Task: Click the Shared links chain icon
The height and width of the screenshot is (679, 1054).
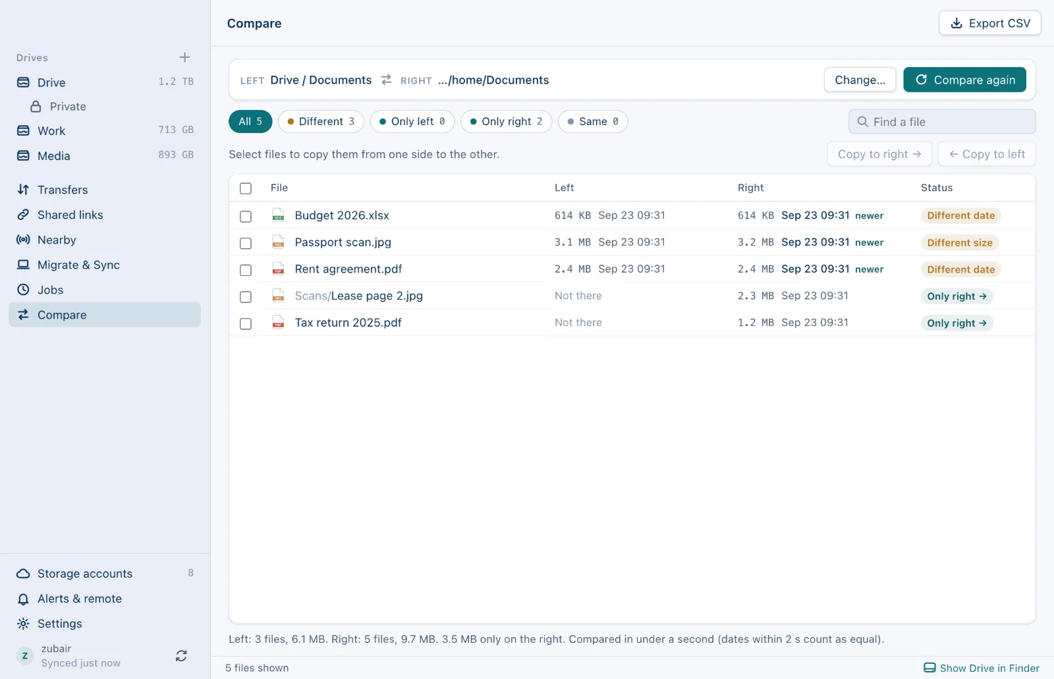Action: pos(23,215)
